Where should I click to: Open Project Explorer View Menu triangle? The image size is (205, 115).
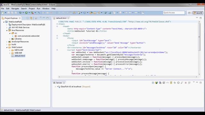[x=41, y=18]
